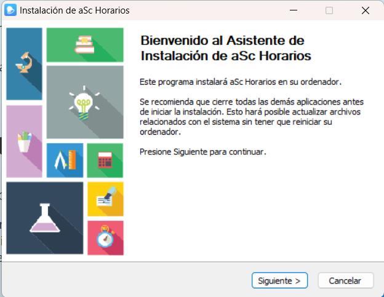Click the stopwatch tile
384x297 pixels.
106,238
